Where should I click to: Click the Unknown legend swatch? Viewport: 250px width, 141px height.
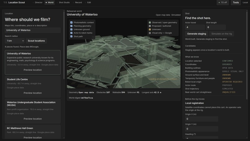150,30
